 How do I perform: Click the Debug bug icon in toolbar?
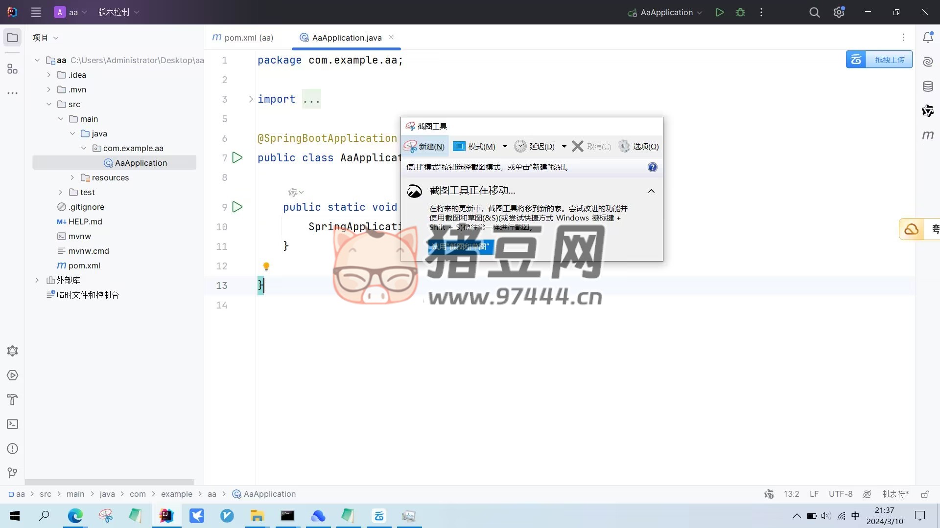tap(740, 12)
